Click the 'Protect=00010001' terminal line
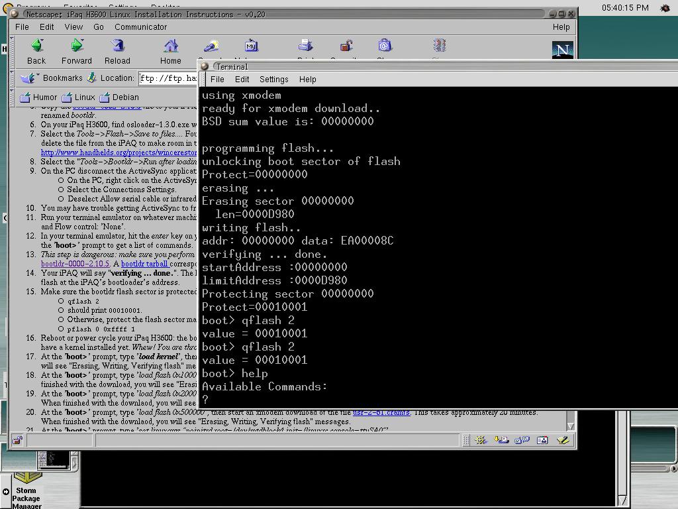The width and height of the screenshot is (678, 509). pyautogui.click(x=254, y=307)
